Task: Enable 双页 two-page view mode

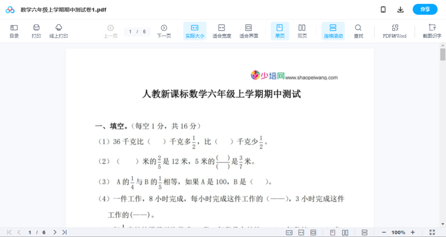Action: 302,31
